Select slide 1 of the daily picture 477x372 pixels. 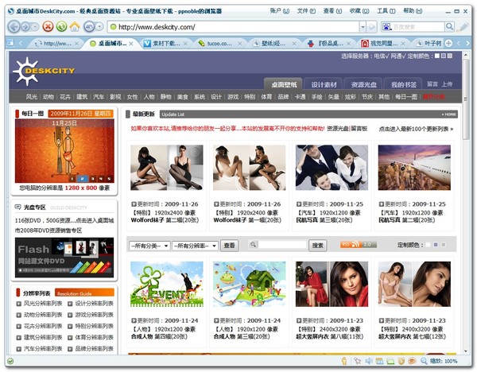[72, 179]
